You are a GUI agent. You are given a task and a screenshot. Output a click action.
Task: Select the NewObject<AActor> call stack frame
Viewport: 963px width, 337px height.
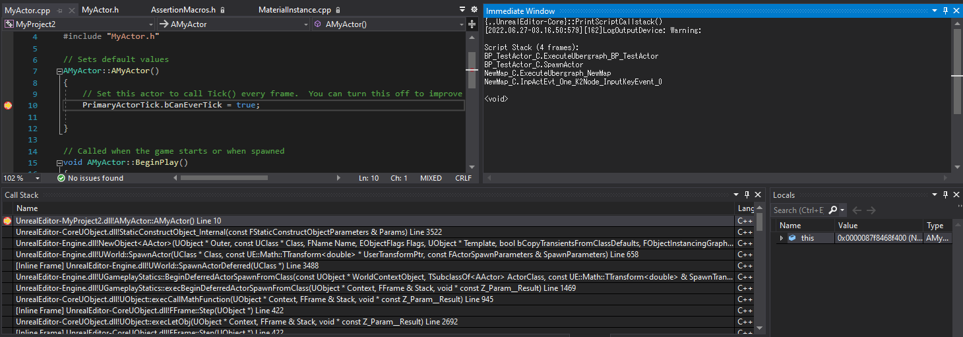point(374,243)
